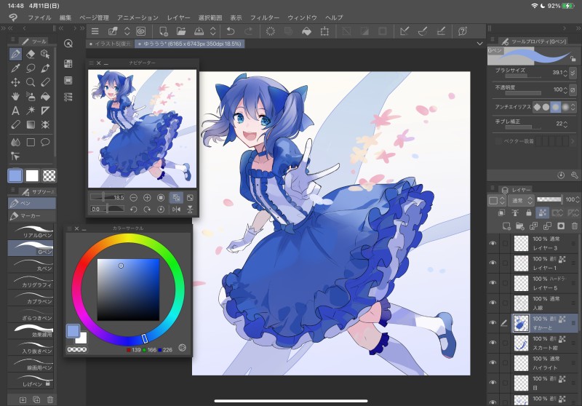Select the Text tool
This screenshot has height=406, width=582.
[15, 111]
